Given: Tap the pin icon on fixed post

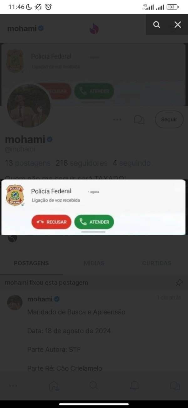Looking at the screenshot, I should coord(179,283).
